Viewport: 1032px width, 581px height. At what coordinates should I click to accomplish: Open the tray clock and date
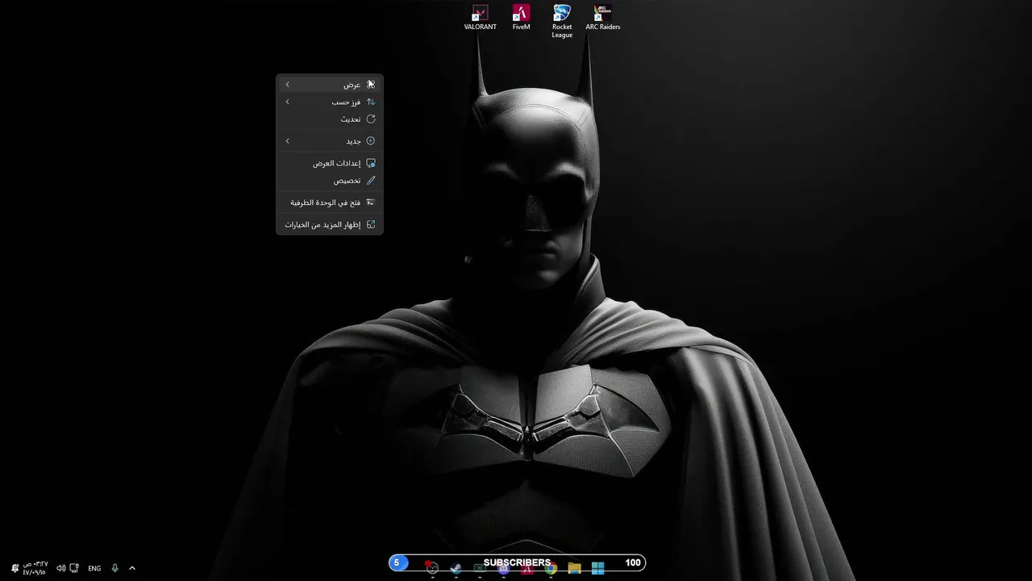click(x=35, y=568)
